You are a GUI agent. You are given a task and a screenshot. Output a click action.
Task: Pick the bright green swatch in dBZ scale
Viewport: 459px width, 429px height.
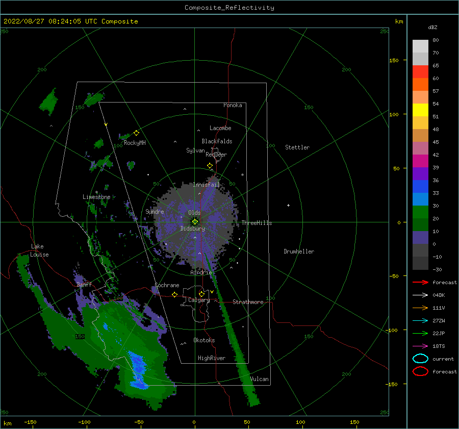point(420,212)
